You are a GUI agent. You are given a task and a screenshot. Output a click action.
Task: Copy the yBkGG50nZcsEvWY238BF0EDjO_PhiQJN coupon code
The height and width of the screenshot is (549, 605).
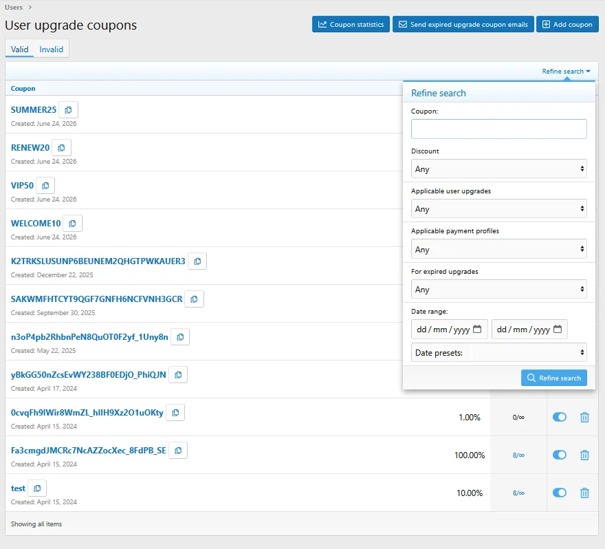(178, 375)
